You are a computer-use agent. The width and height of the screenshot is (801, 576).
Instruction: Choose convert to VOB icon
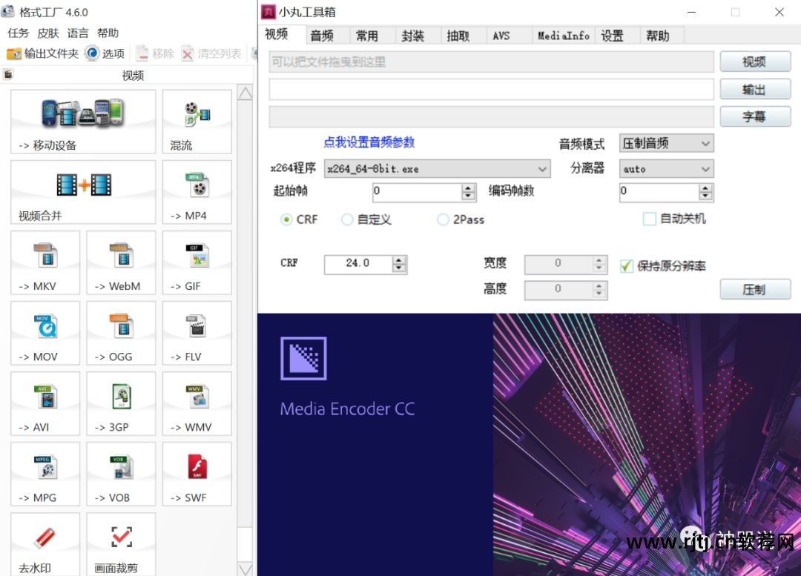pos(121,474)
